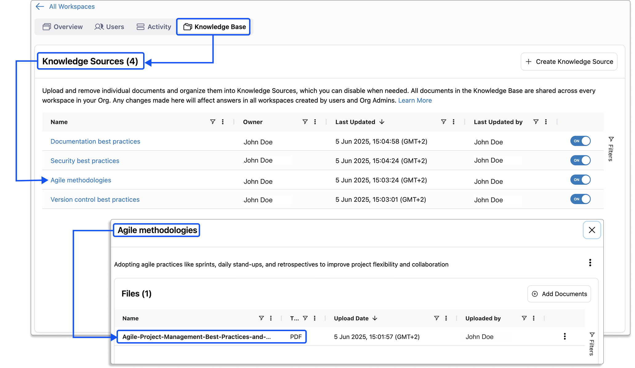Open row actions for the PDF file
The height and width of the screenshot is (368, 635).
coord(565,336)
